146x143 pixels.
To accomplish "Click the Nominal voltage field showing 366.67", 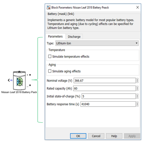I will click(105, 81).
